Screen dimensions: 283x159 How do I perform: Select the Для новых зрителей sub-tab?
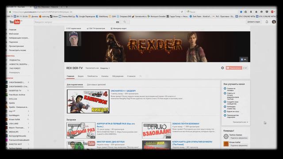tap(96, 84)
